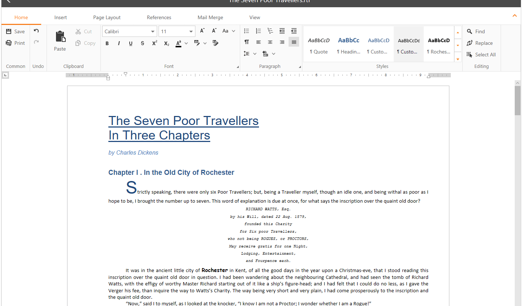Open the References tab
The image size is (527, 306).
159,17
